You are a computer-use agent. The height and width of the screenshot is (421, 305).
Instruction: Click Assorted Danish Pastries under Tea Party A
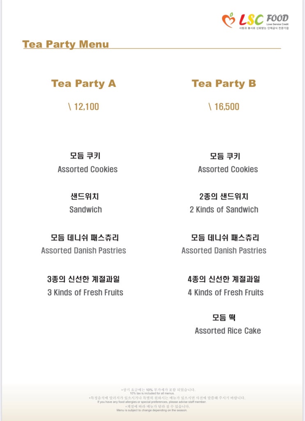pyautogui.click(x=83, y=250)
